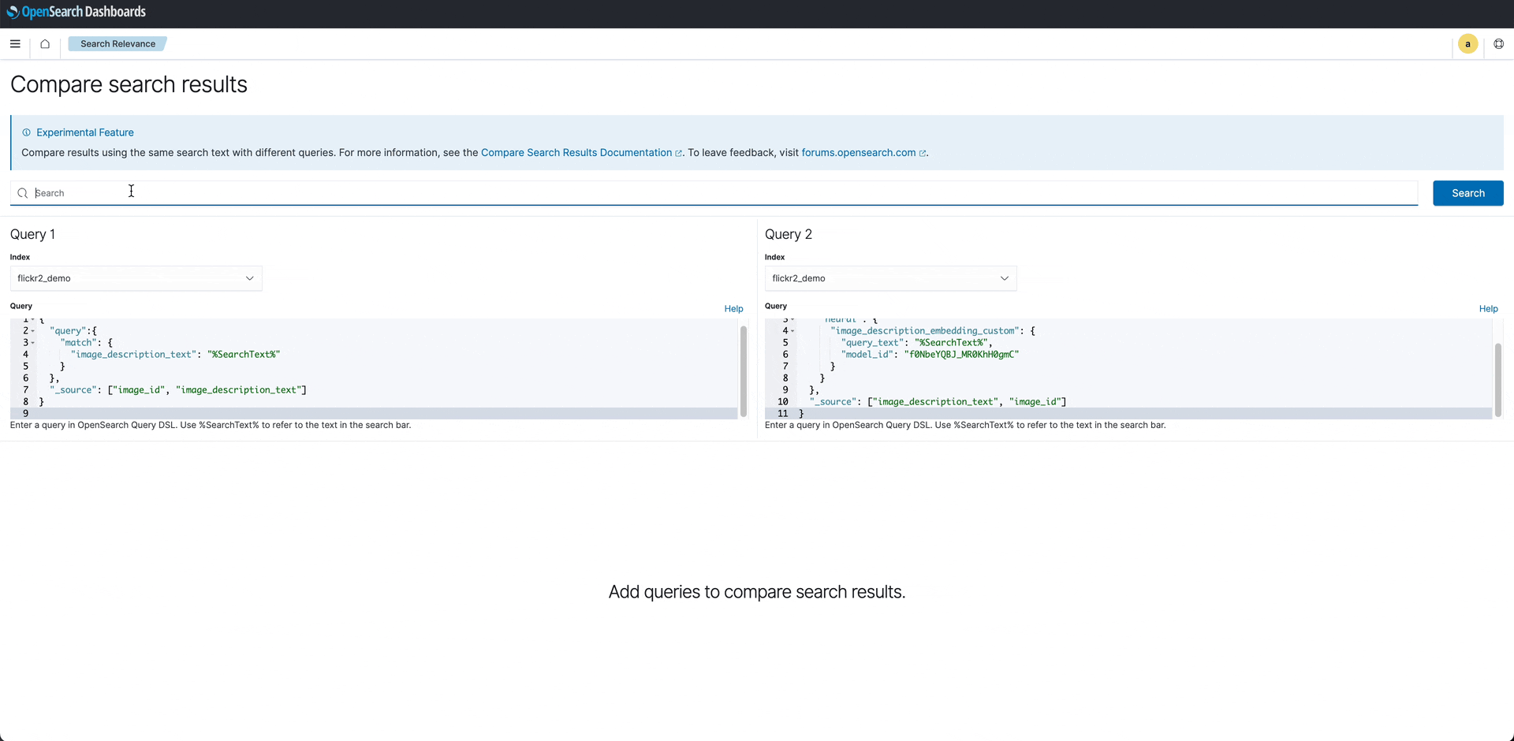Open the Compare Search Results Documentation link
Image resolution: width=1514 pixels, height=741 pixels.
point(578,152)
